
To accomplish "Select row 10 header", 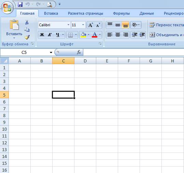I will tap(4, 129).
